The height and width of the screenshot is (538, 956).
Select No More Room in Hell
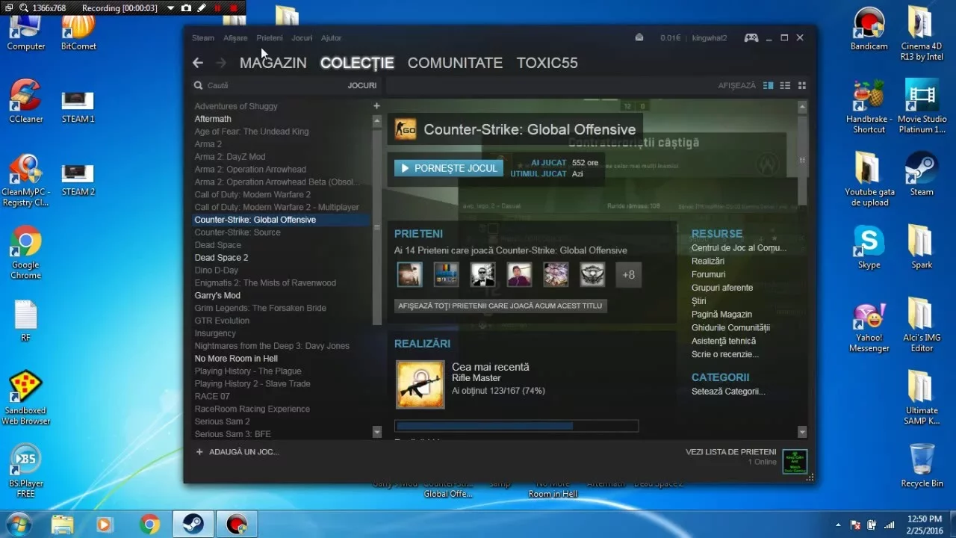236,359
